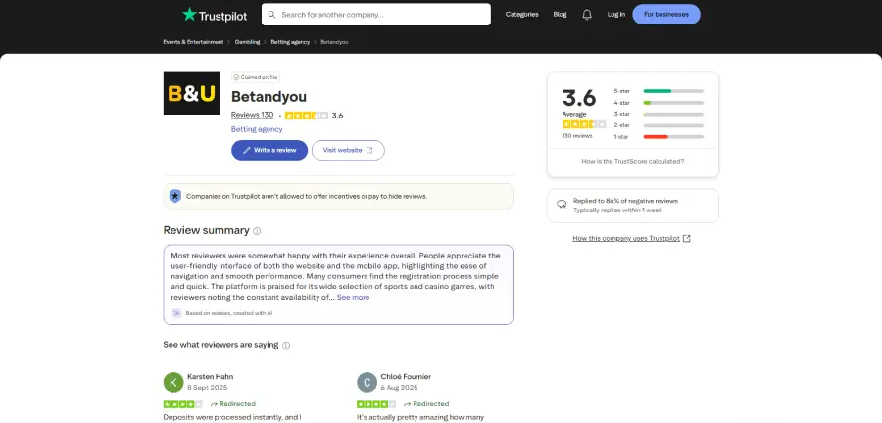882x423 pixels.
Task: Click Karsten Hahn's review star rating
Action: [x=183, y=404]
